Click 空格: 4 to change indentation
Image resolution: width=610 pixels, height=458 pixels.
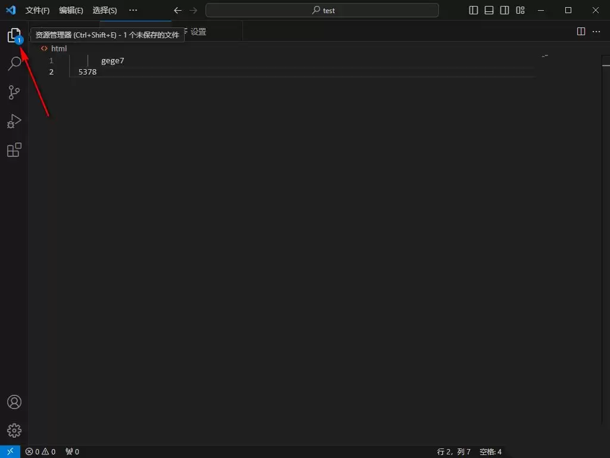point(491,451)
